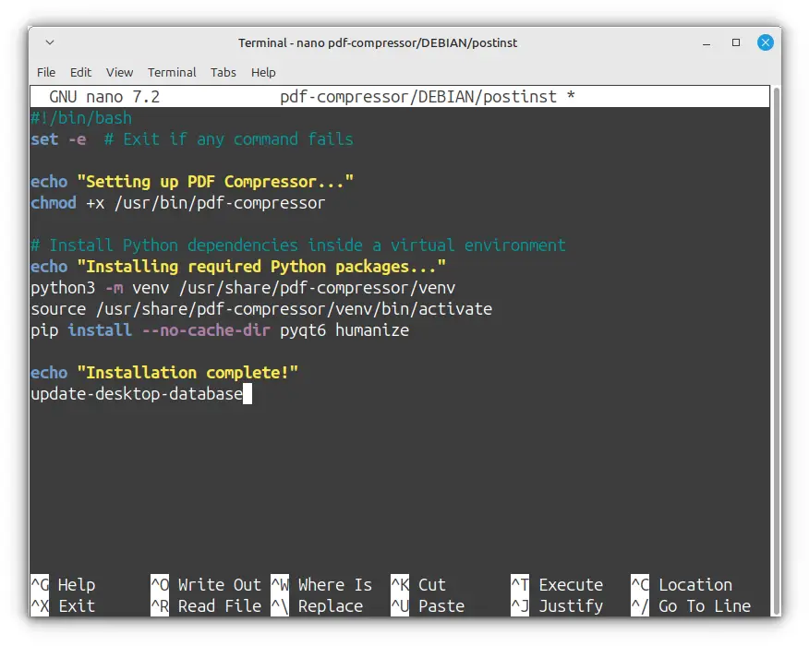Screen dimensions: 809x646
Task: Open the Help menu in menu bar
Action: pyautogui.click(x=263, y=72)
